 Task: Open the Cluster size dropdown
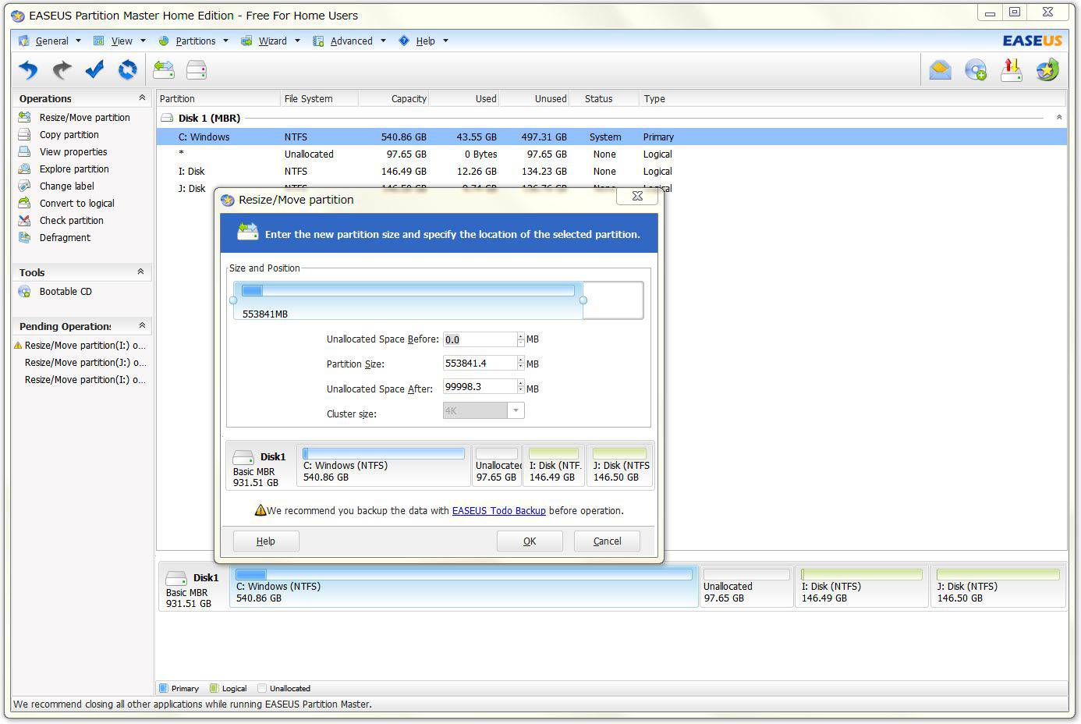coord(515,411)
